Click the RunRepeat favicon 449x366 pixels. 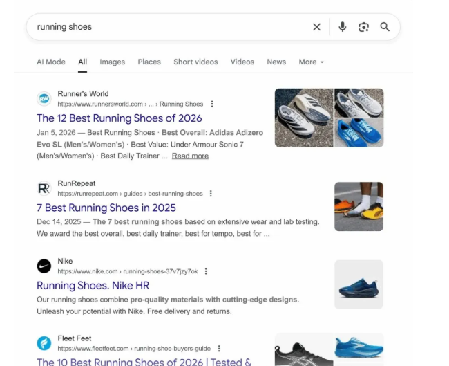coord(44,188)
